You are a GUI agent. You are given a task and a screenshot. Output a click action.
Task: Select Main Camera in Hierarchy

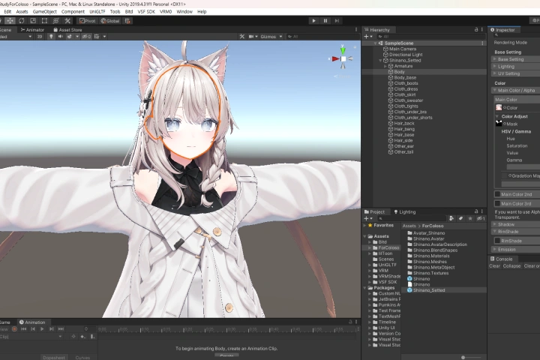(x=402, y=49)
